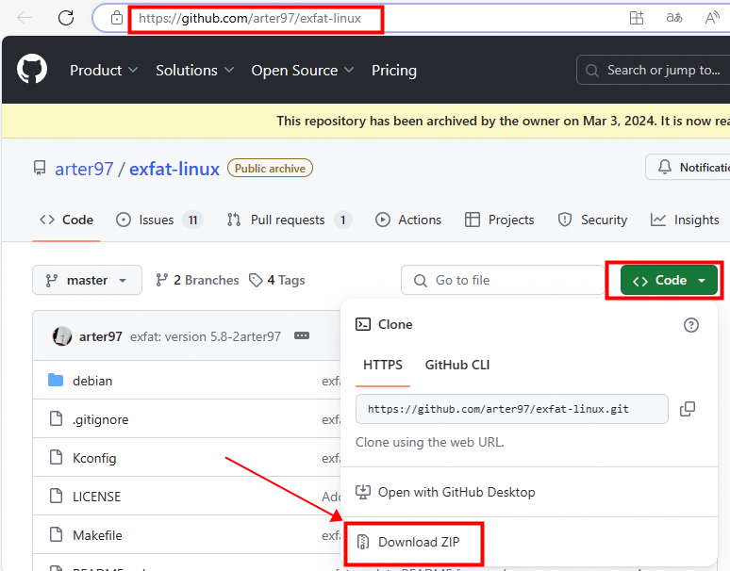Switch to the Actions tab
The height and width of the screenshot is (571, 730).
pyautogui.click(x=408, y=220)
